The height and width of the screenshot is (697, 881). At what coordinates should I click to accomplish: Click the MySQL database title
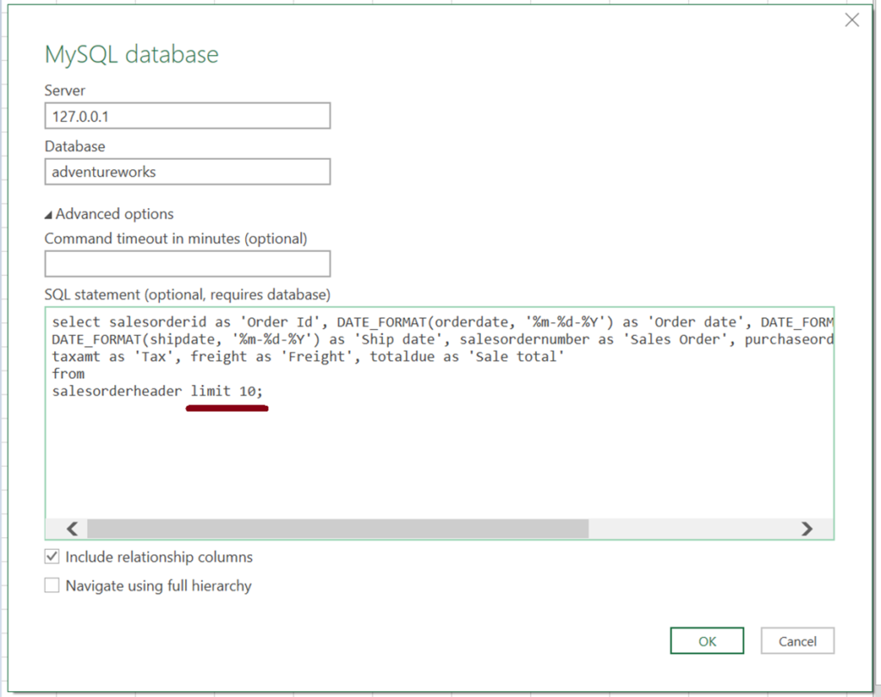click(x=132, y=54)
